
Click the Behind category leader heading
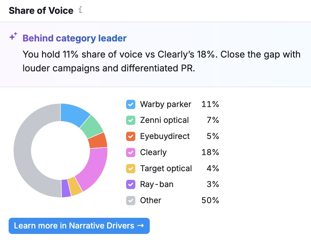pyautogui.click(x=74, y=38)
